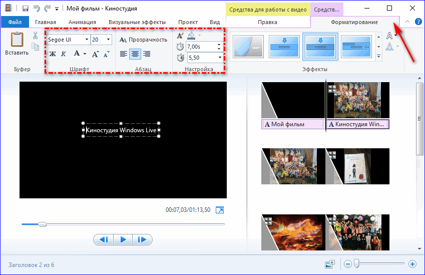Open the text duration 5,50 dropdown
This screenshot has width=425, height=275.
tap(219, 58)
